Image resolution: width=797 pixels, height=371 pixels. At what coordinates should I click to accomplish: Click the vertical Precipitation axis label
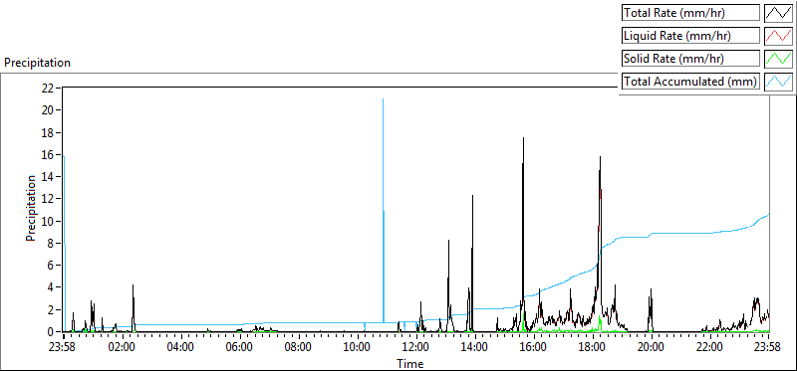(31, 208)
